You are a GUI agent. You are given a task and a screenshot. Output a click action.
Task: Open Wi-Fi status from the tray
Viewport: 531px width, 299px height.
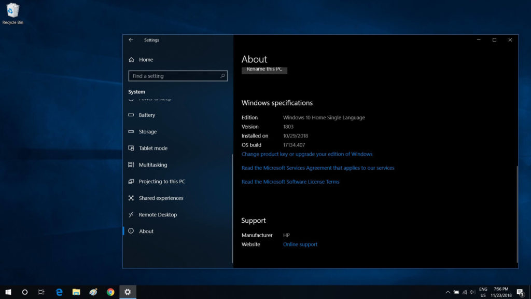point(464,292)
